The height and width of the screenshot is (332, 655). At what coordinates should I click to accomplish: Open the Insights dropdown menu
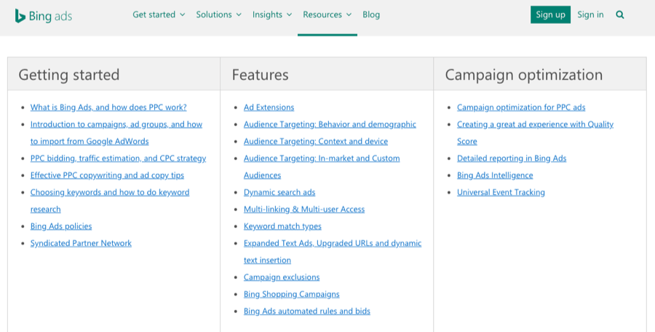coord(272,15)
